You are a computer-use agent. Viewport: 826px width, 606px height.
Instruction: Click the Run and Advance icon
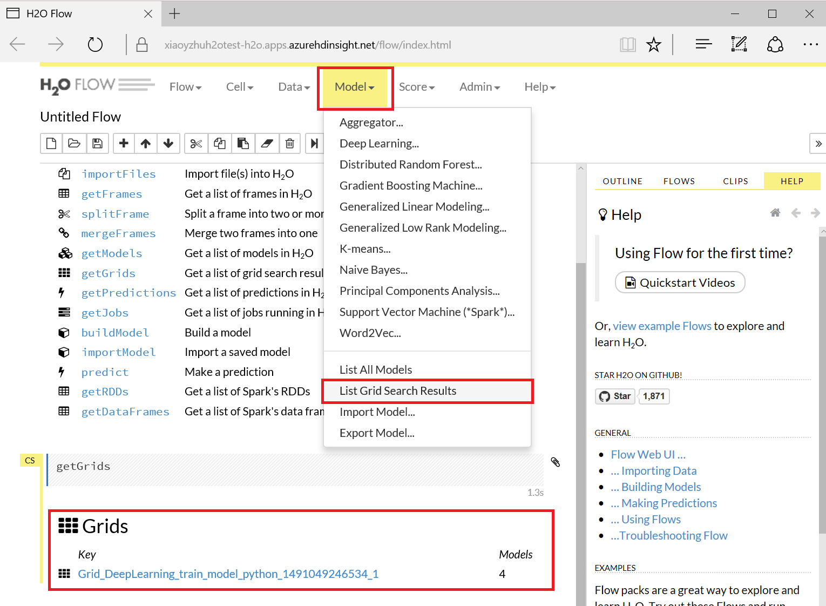314,143
